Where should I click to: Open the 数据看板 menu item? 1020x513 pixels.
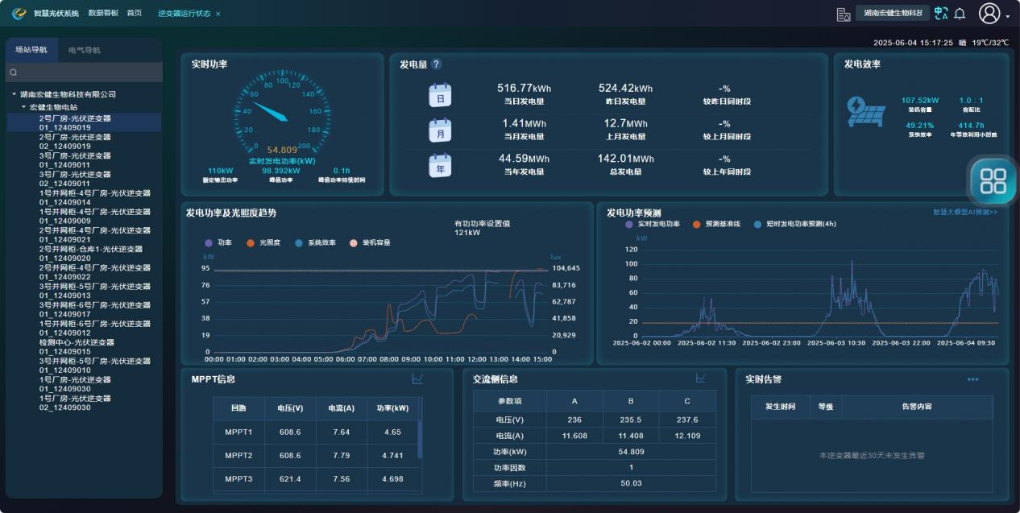coord(103,13)
